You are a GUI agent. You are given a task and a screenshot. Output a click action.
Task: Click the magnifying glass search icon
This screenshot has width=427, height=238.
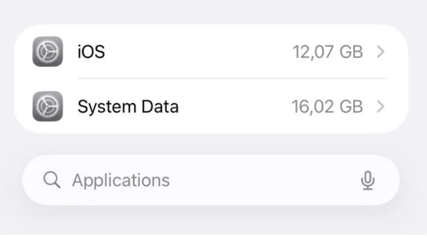(x=52, y=180)
